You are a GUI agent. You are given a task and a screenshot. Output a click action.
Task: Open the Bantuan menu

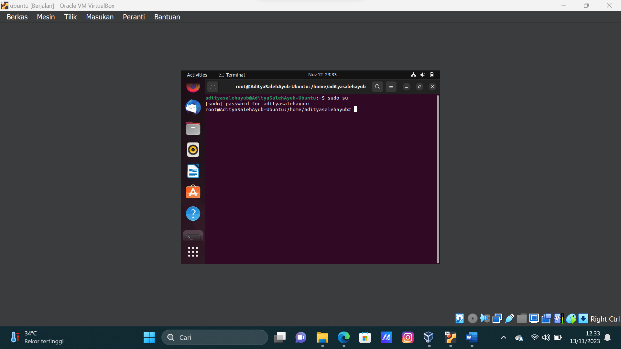click(167, 17)
